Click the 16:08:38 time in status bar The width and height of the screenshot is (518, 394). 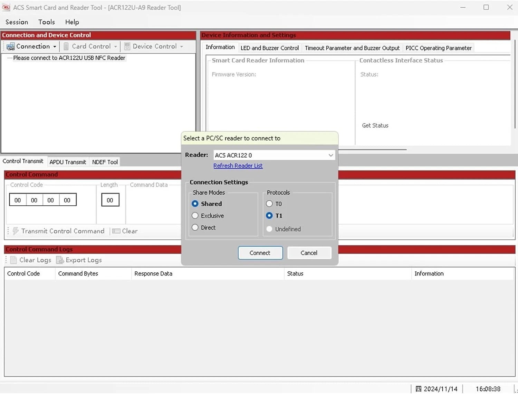488,389
